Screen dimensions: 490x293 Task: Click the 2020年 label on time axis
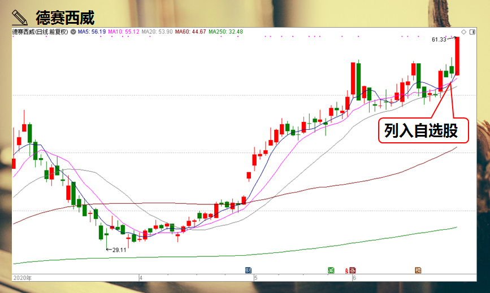point(23,278)
